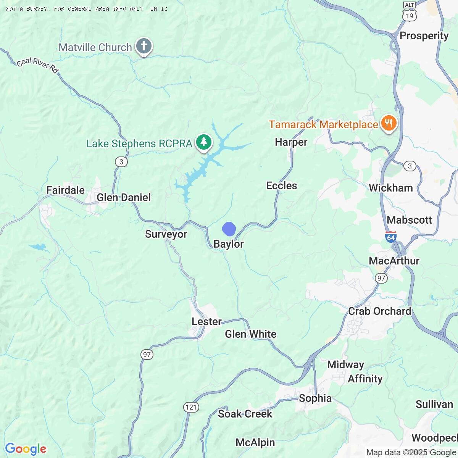Image resolution: width=458 pixels, height=458 pixels.
Task: Click the Route 121 shield marker
Action: (x=191, y=407)
